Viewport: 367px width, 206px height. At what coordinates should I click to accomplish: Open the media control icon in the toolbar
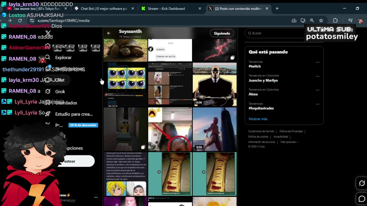coord(350,21)
